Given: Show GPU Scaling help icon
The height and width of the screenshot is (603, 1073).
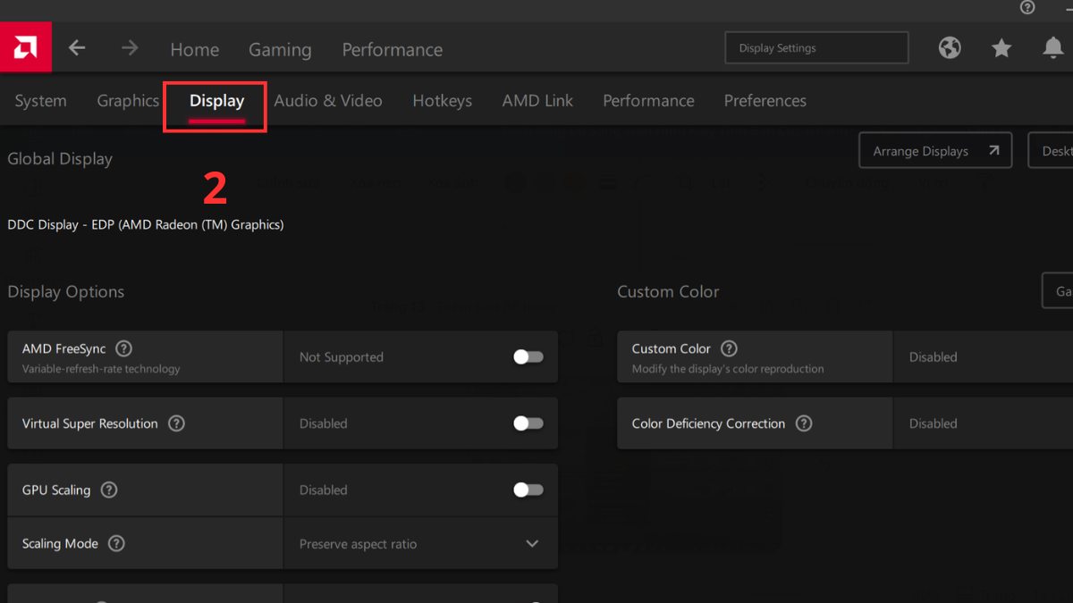Looking at the screenshot, I should pyautogui.click(x=109, y=490).
